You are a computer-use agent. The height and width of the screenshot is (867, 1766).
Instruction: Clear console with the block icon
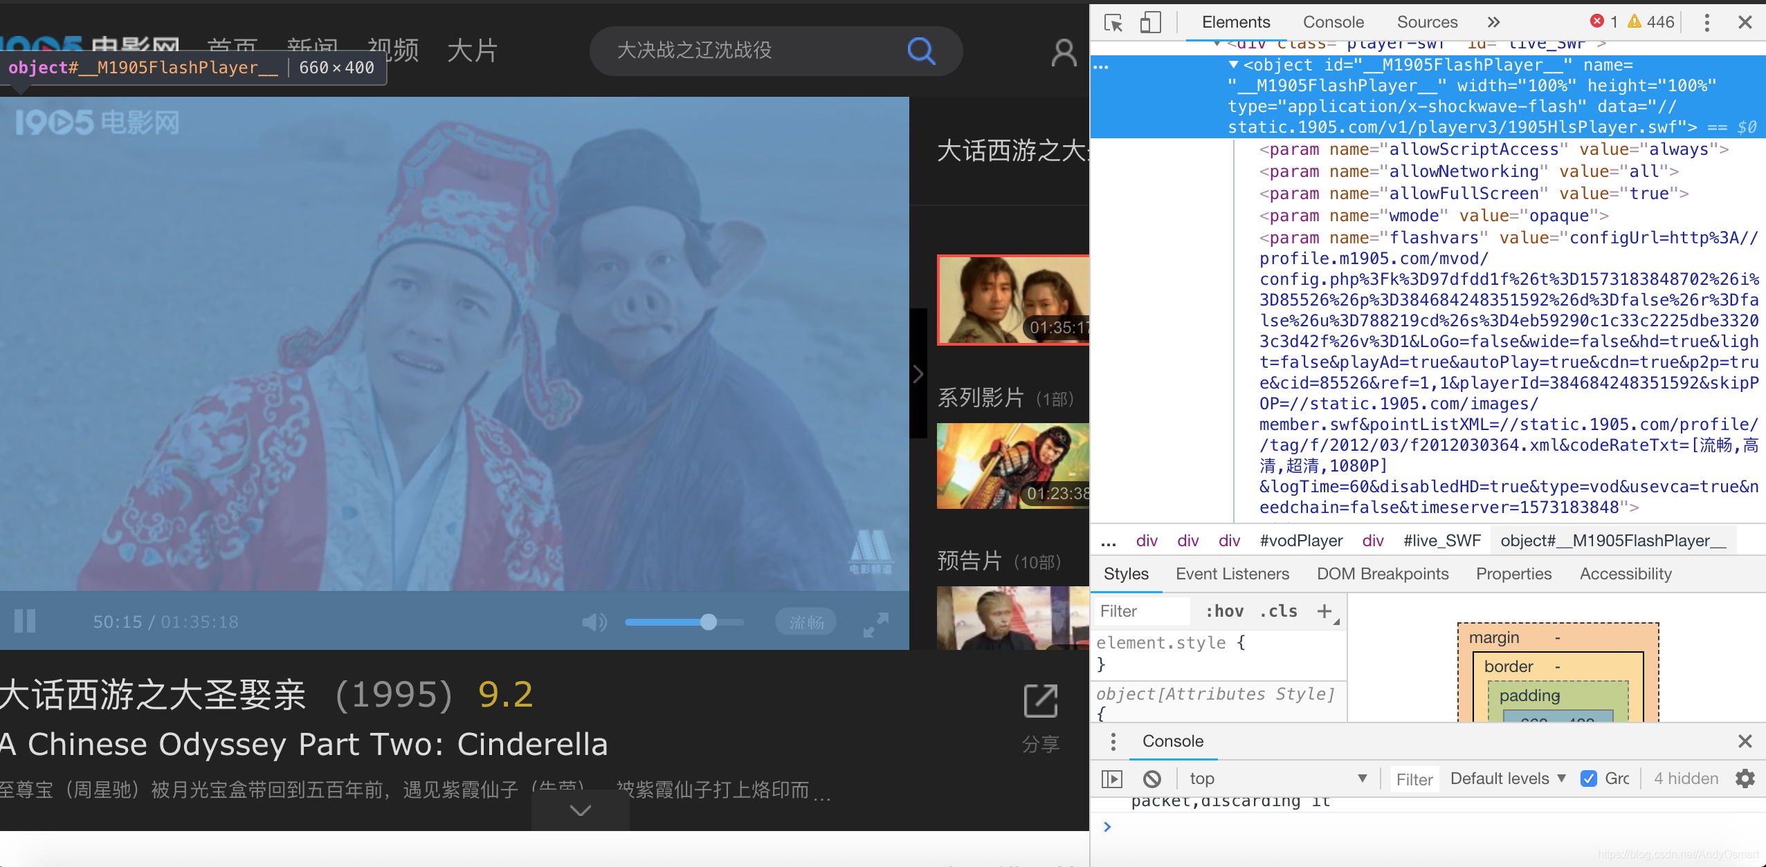coord(1152,779)
